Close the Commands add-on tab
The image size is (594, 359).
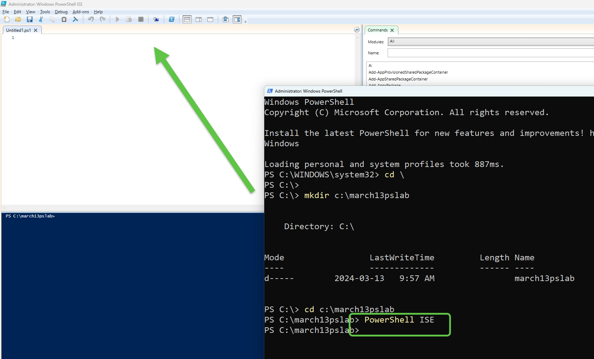[392, 30]
